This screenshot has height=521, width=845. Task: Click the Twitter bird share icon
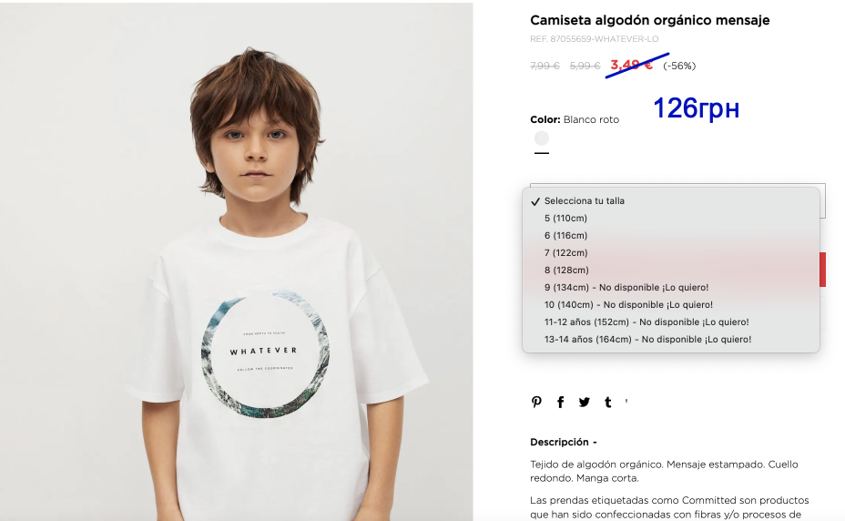click(585, 402)
